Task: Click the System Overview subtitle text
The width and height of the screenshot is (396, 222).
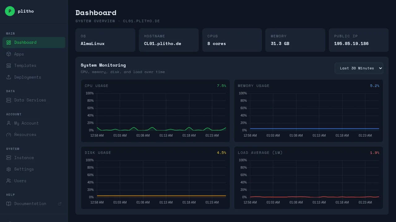Action: tap(118, 21)
